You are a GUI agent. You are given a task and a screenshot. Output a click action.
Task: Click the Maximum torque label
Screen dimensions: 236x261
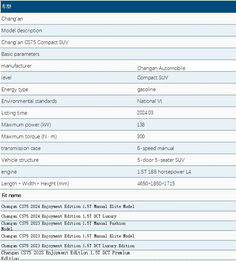29,137
